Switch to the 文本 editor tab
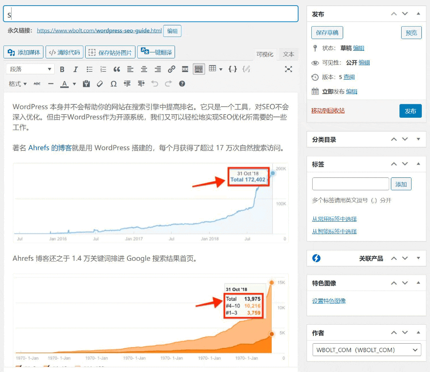This screenshot has height=372, width=430. (x=289, y=54)
